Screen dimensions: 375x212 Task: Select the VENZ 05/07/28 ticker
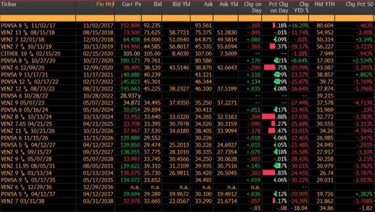coord(26,159)
